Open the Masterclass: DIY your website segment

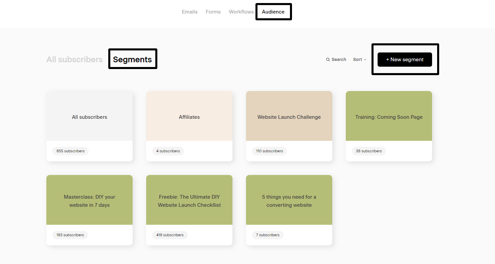(x=89, y=210)
